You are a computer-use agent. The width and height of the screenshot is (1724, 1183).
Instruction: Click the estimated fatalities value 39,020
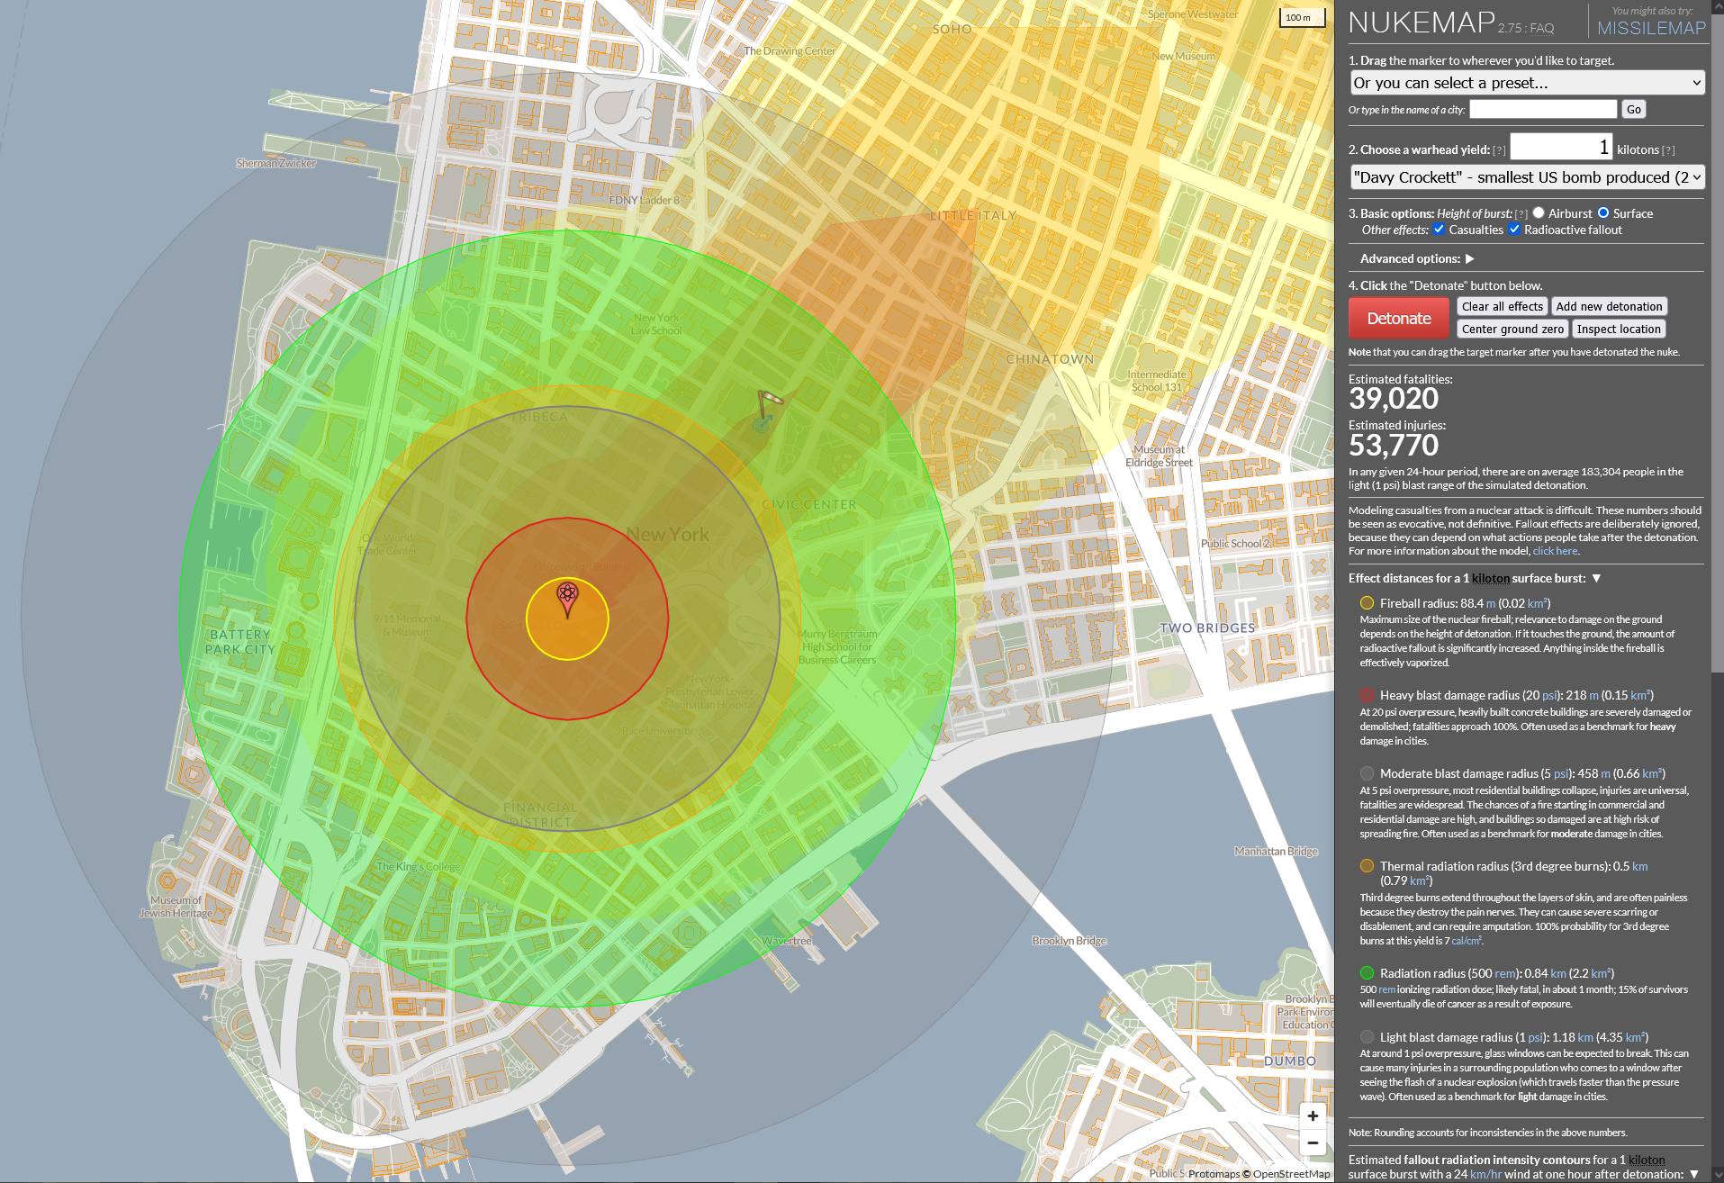coord(1394,399)
